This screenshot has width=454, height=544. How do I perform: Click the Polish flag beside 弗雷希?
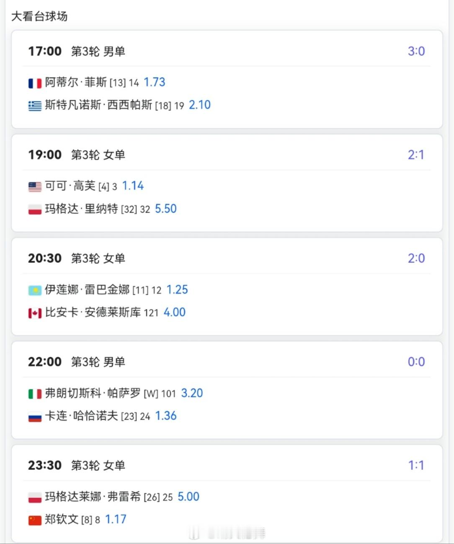tap(35, 497)
